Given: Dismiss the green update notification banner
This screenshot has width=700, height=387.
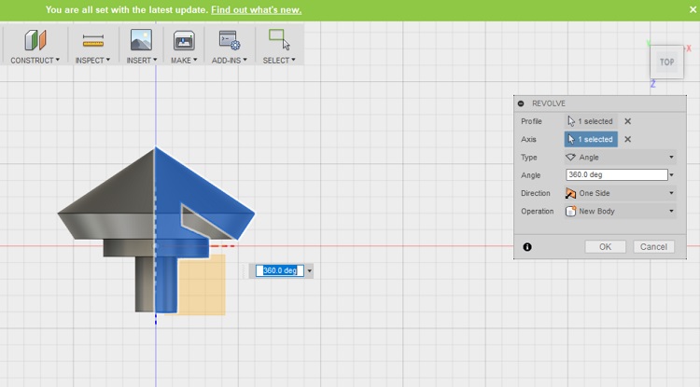Looking at the screenshot, I should coord(693,9).
